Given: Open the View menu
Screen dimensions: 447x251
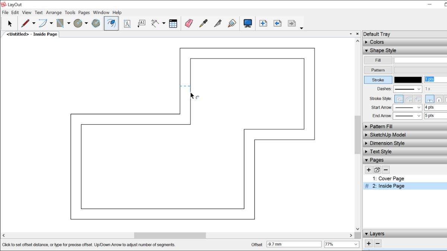Looking at the screenshot, I should click(27, 12).
